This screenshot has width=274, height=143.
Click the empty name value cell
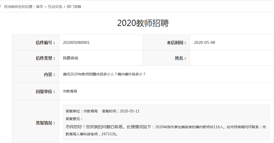(232, 58)
